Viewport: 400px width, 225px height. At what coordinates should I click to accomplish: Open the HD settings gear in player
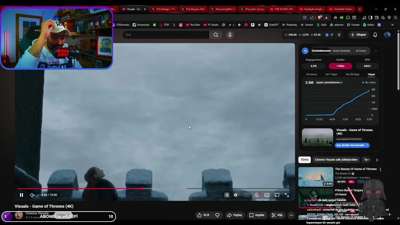point(257,195)
